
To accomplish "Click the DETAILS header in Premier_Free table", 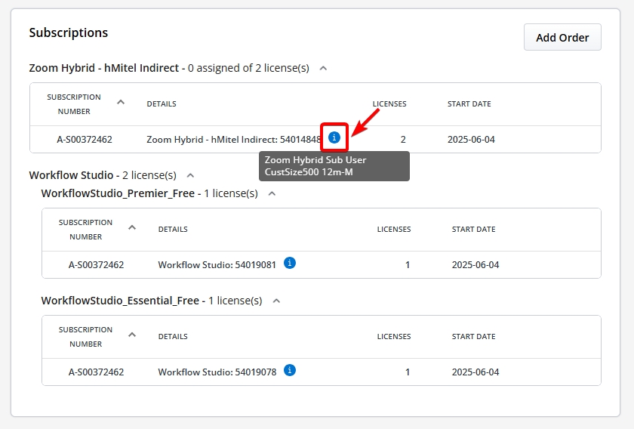I will [x=173, y=230].
